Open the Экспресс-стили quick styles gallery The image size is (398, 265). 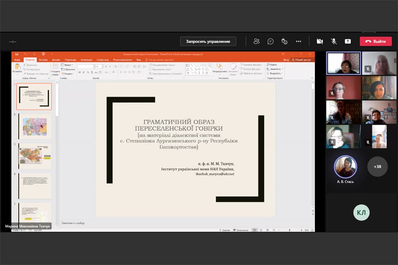point(233,69)
